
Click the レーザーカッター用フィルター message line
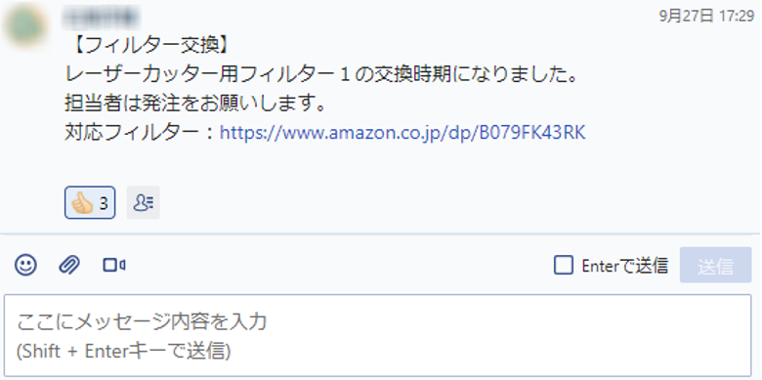coord(320,75)
